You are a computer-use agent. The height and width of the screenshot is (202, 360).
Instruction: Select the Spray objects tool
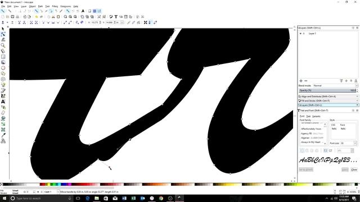pyautogui.click(x=3, y=107)
